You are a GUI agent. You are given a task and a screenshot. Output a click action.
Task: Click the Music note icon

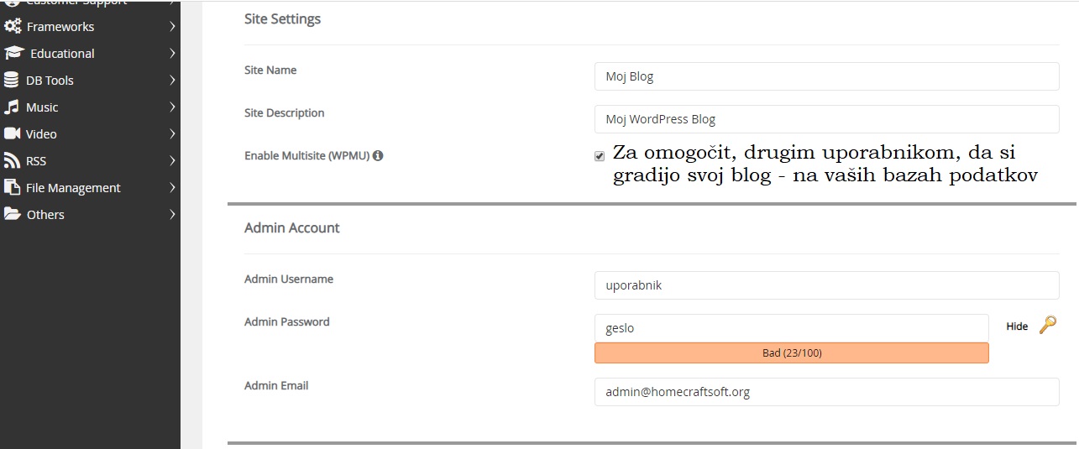click(x=12, y=107)
